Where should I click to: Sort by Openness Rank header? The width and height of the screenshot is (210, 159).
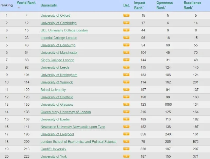(x=164, y=5)
